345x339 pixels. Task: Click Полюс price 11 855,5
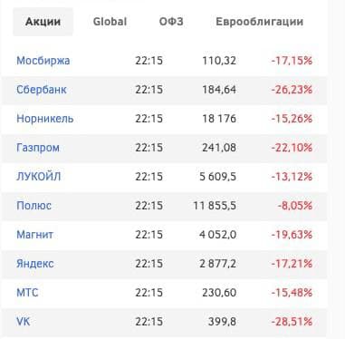point(215,206)
